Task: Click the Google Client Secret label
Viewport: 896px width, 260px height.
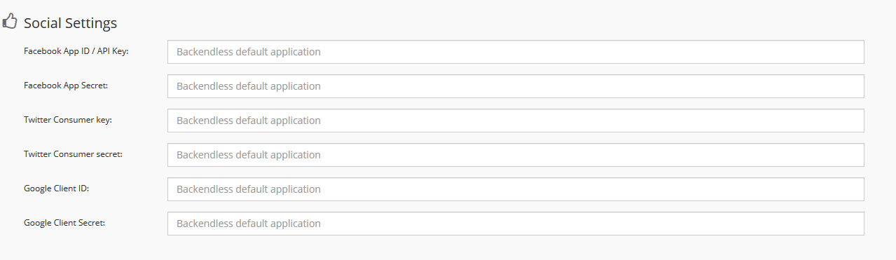Action: coord(64,223)
